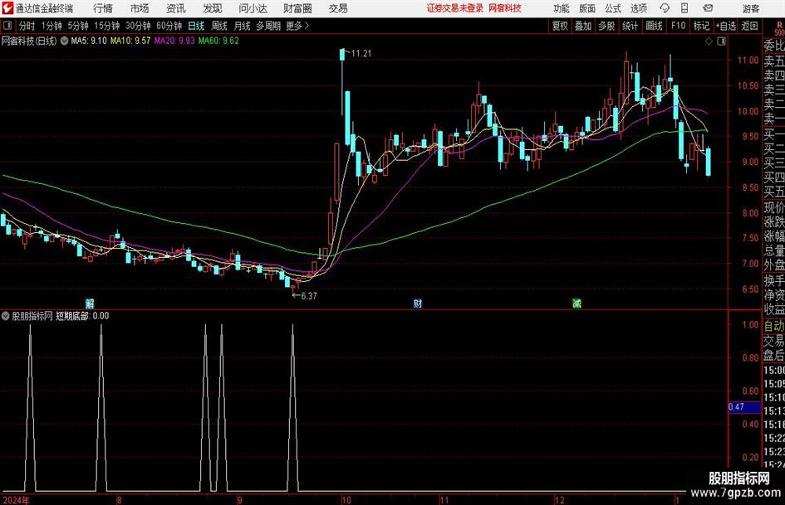The image size is (785, 505).
Task: Open the 市场 menu
Action: tap(140, 8)
